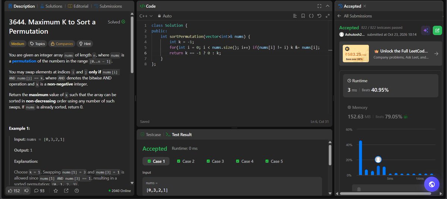447x199 pixels.
Task: Select Case 3 test case
Action: coord(215,161)
